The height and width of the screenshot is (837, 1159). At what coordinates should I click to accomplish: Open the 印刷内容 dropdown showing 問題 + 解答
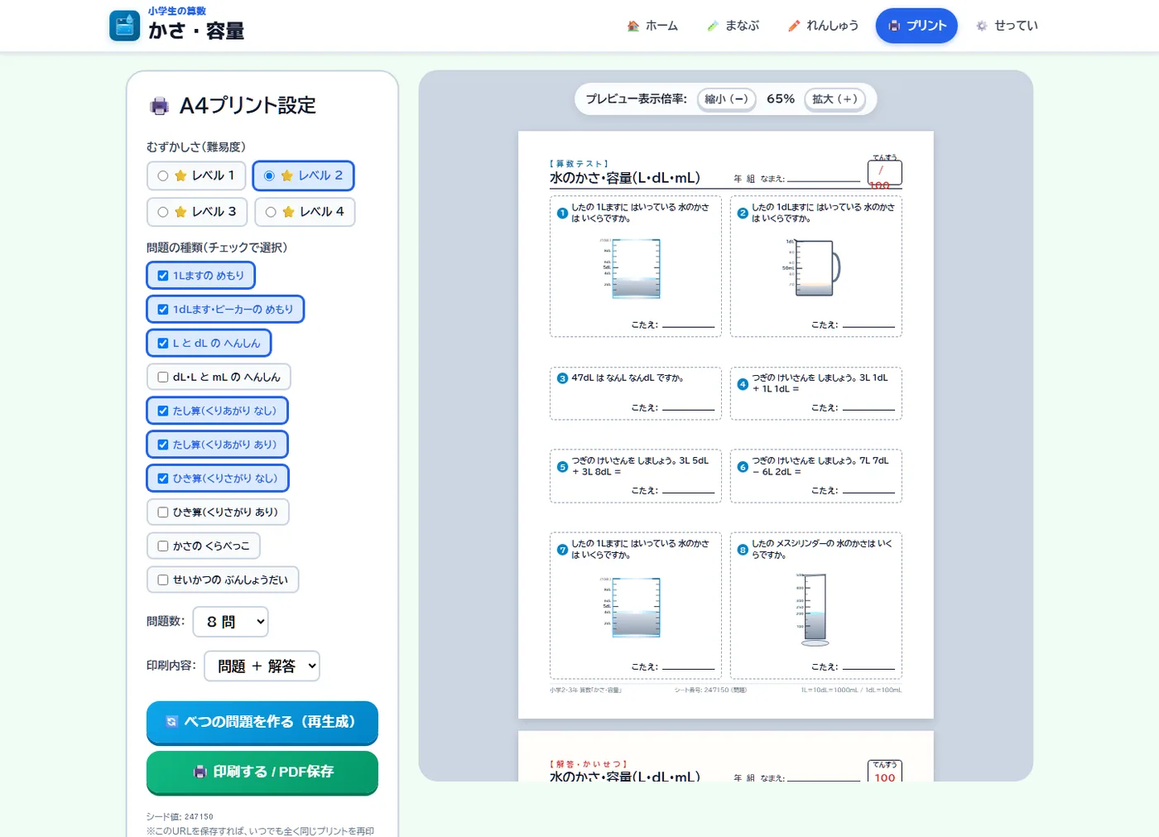pyautogui.click(x=262, y=666)
